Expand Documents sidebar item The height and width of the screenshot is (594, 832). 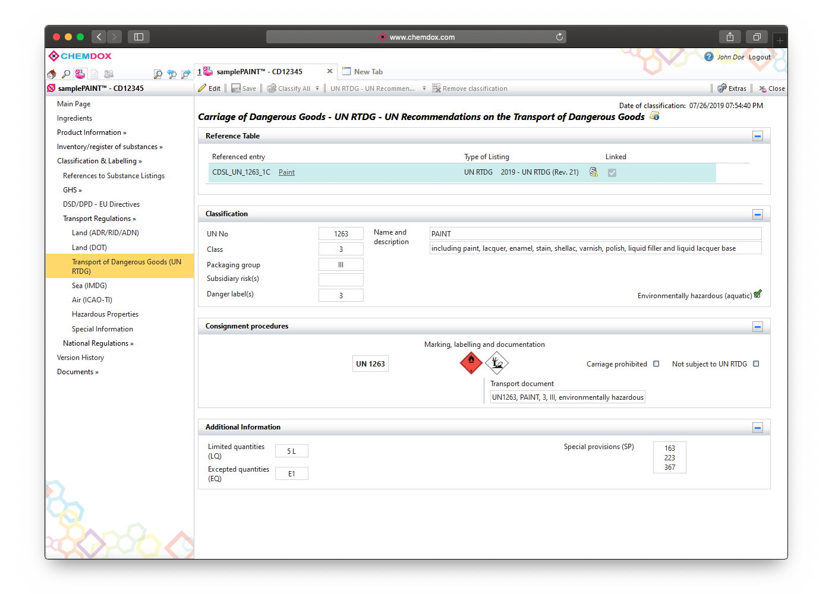point(78,372)
